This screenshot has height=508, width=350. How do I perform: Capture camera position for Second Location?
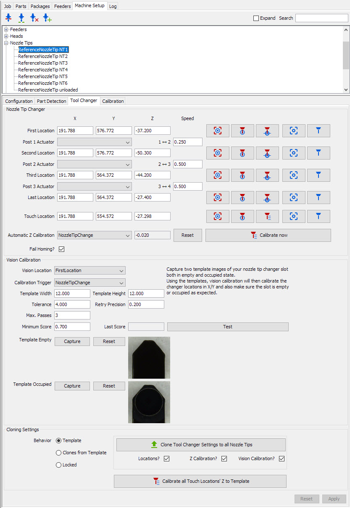click(218, 153)
